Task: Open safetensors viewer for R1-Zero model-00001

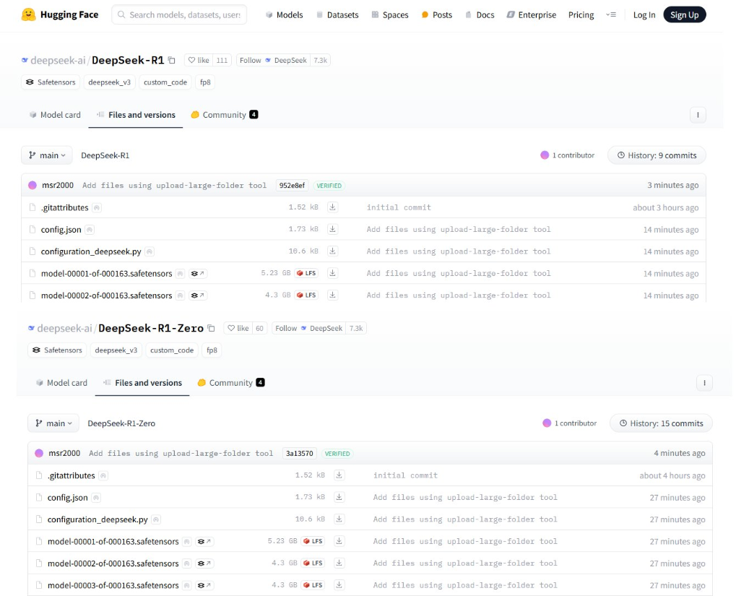Action: 204,542
